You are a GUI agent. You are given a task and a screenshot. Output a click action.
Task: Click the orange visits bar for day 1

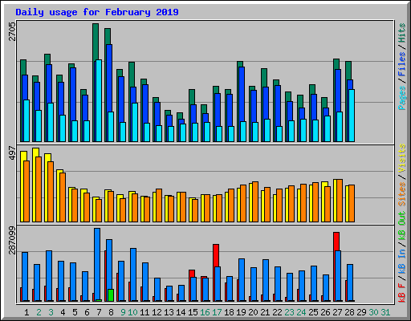[26, 191]
